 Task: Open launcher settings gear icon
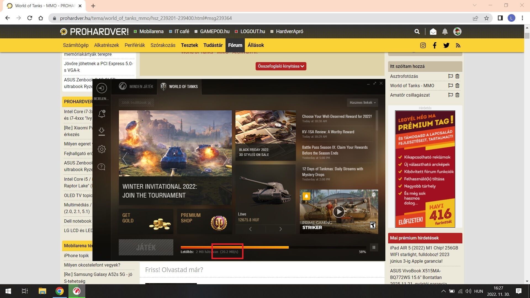(102, 149)
